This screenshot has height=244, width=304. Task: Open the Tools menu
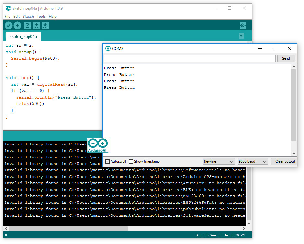(41, 17)
